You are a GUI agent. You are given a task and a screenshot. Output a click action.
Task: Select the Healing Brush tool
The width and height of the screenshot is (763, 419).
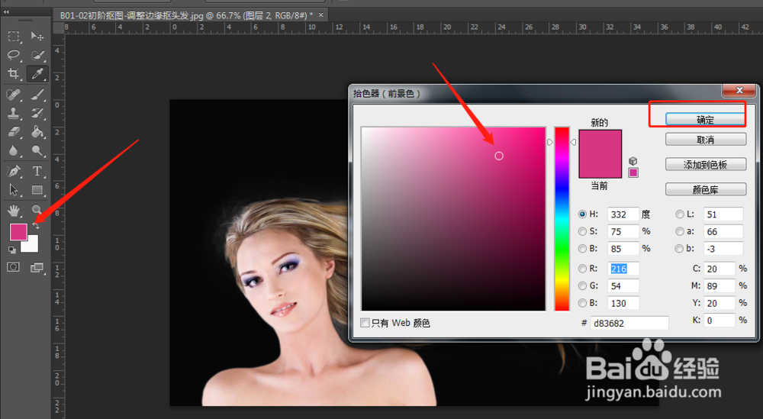[x=14, y=94]
